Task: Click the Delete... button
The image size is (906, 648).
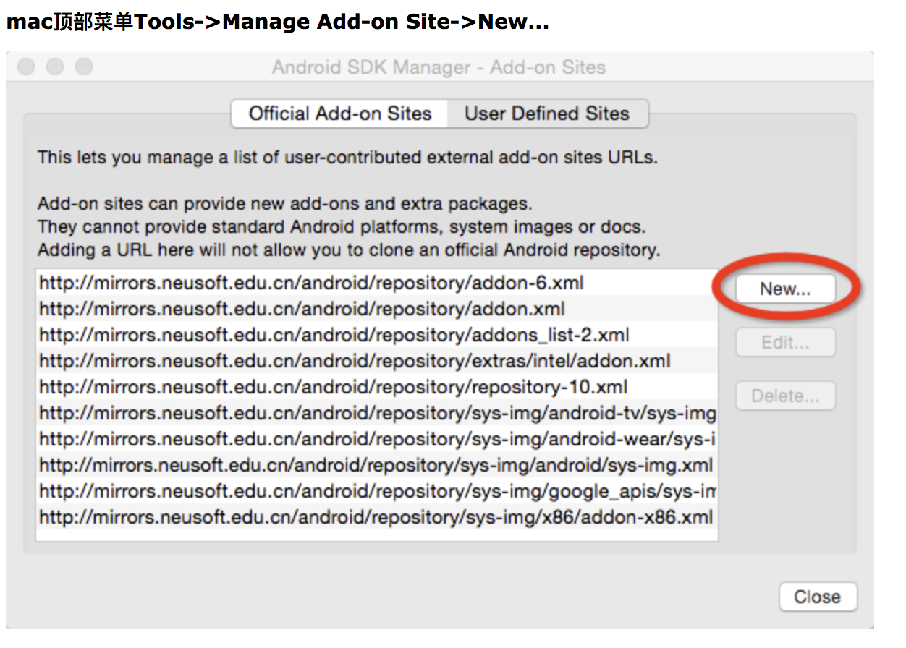Action: (x=785, y=396)
